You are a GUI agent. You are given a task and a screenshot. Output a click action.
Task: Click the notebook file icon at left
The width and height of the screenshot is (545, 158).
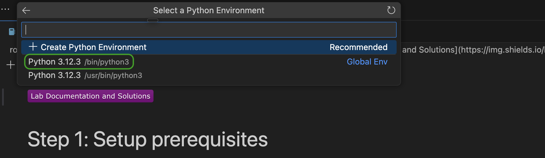click(12, 32)
